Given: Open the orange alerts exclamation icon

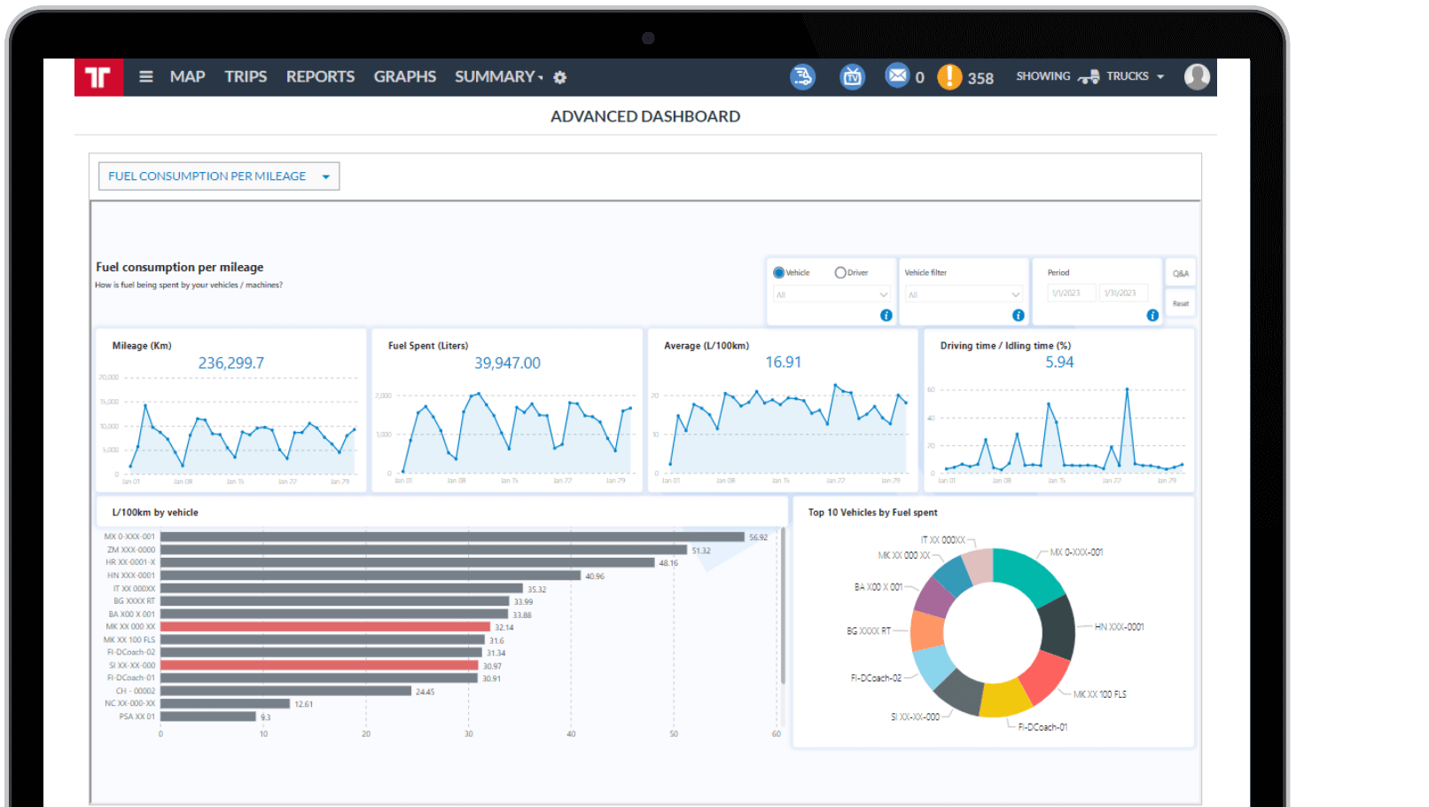Looking at the screenshot, I should click(x=949, y=77).
